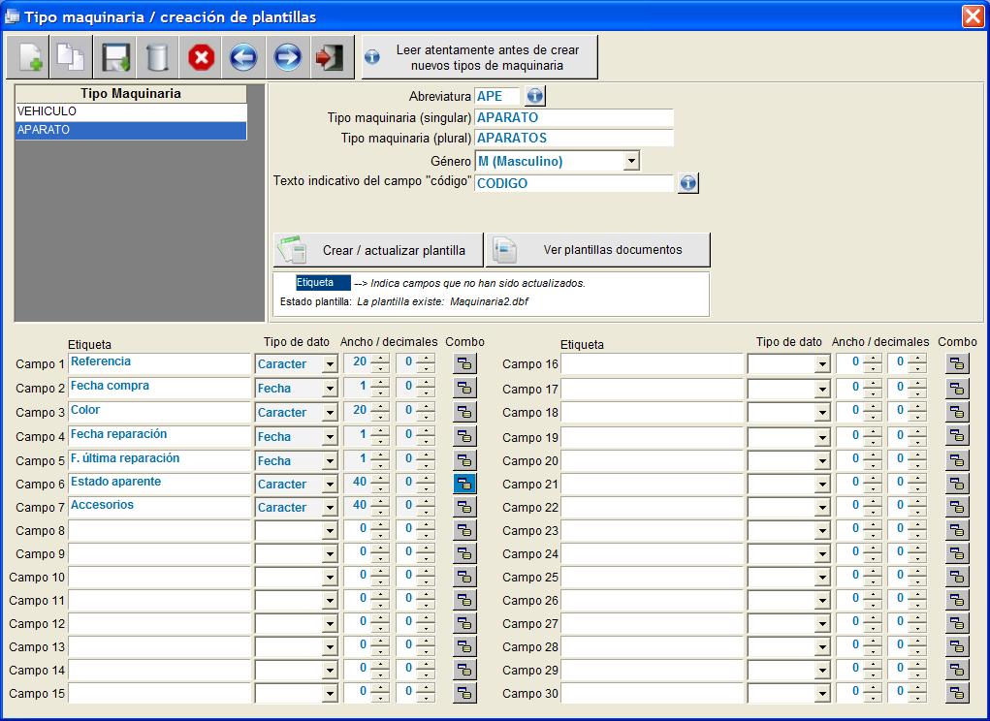Open Combo editor for Campo 18

point(957,412)
